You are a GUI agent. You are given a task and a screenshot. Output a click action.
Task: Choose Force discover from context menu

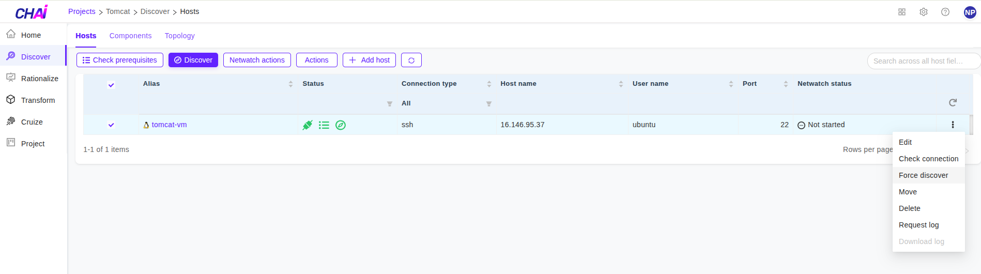(x=928, y=175)
